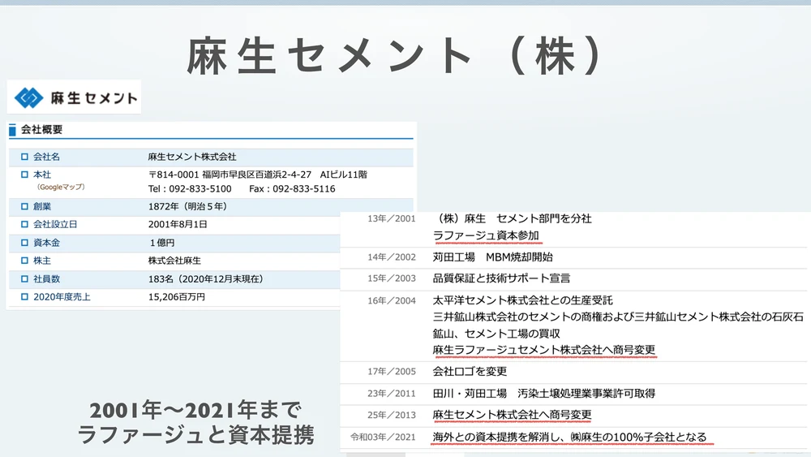Click the timeline year 14年/2002
Screen dimensions: 811x457
click(x=392, y=257)
